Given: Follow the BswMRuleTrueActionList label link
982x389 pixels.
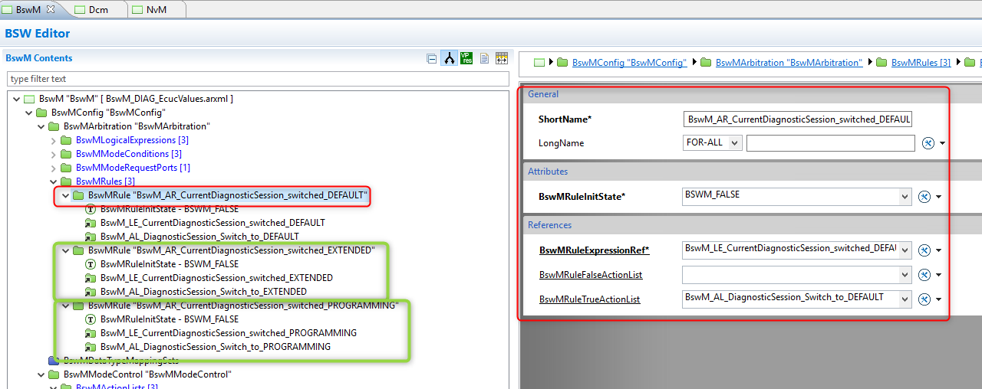Looking at the screenshot, I should coord(589,299).
